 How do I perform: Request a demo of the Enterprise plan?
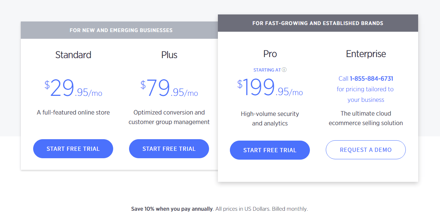coord(366,150)
